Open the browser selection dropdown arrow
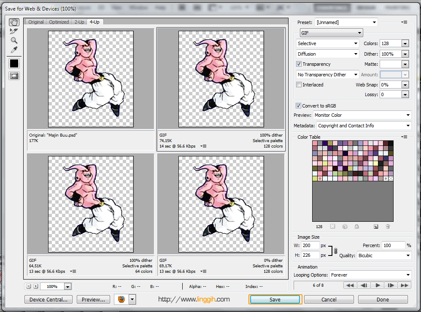This screenshot has width=421, height=312. point(132,299)
